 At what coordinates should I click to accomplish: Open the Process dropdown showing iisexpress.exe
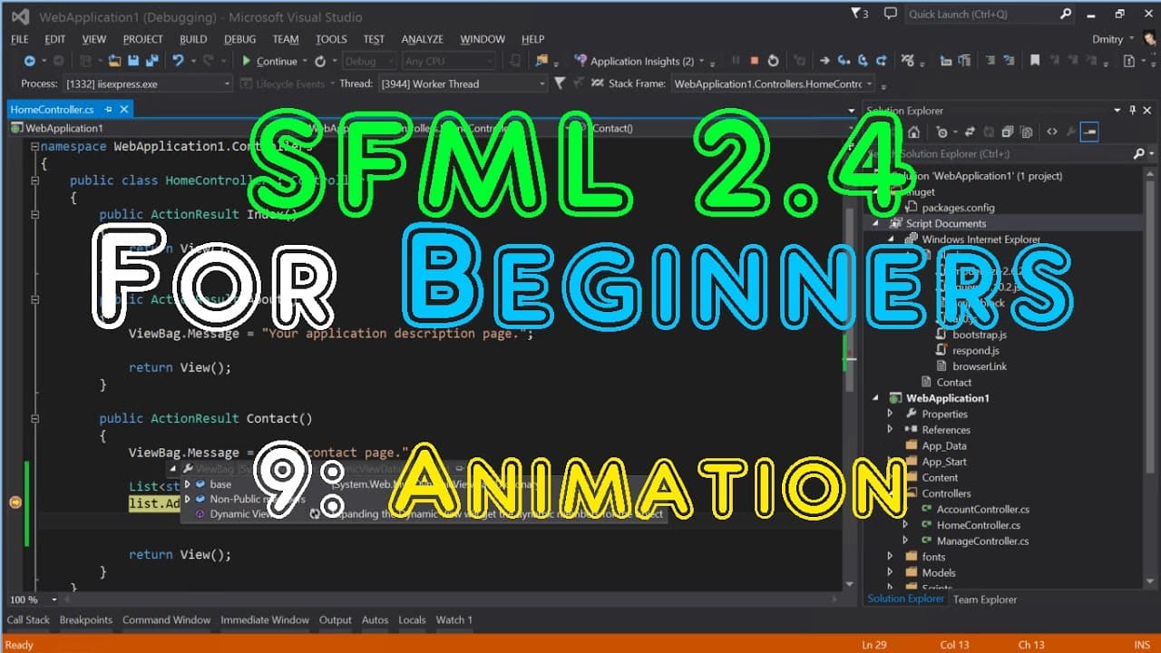coord(148,83)
